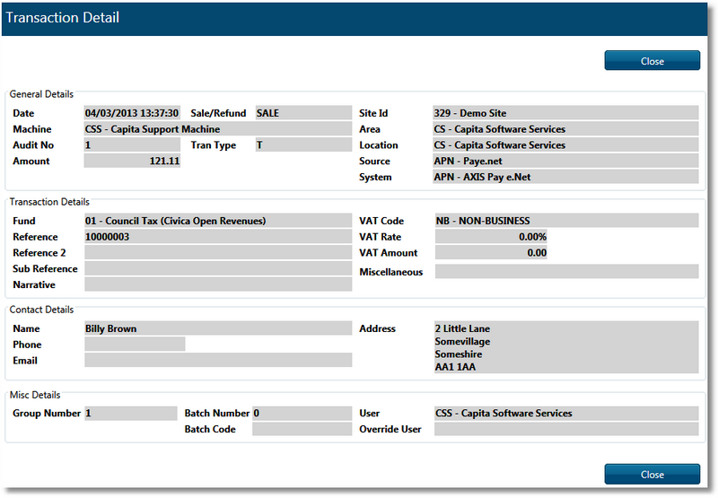Click the empty Email field
The width and height of the screenshot is (718, 498).
217,361
